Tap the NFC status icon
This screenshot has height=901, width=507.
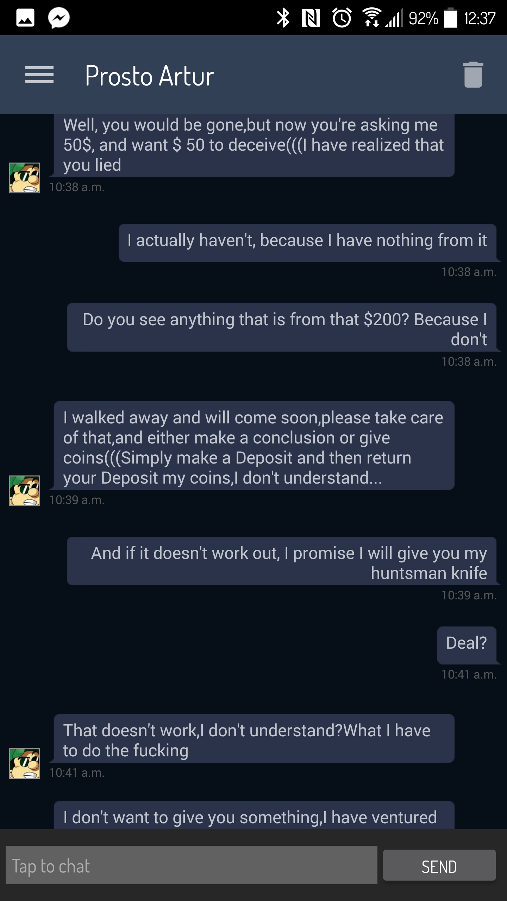point(311,18)
